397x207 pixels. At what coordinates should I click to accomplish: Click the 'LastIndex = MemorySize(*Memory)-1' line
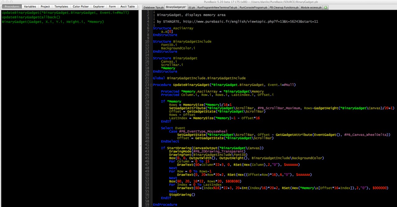click(x=214, y=118)
